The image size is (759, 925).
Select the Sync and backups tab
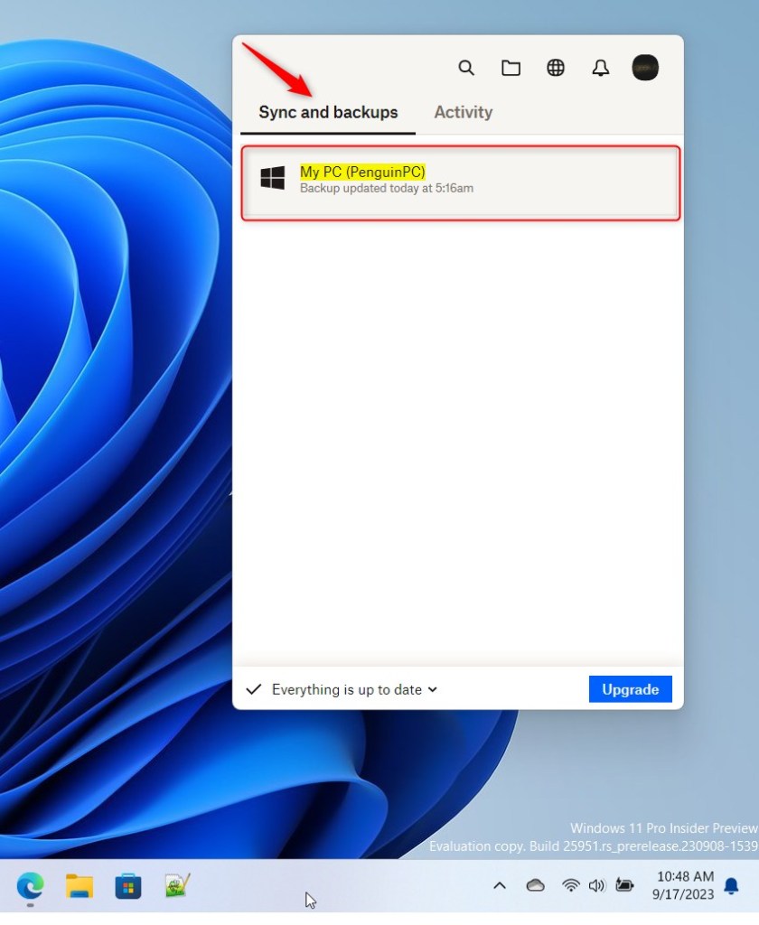pyautogui.click(x=327, y=112)
